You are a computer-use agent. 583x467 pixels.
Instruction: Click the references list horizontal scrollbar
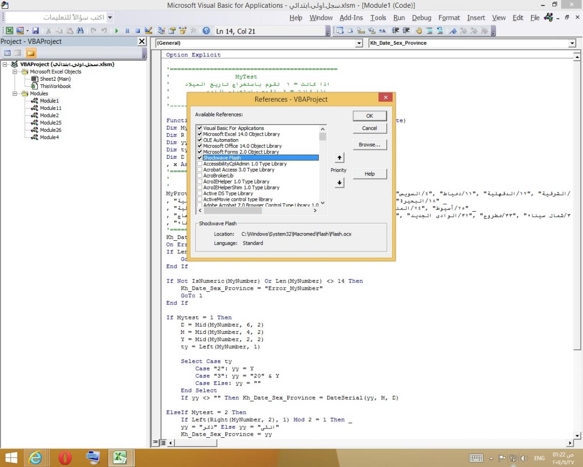click(257, 210)
